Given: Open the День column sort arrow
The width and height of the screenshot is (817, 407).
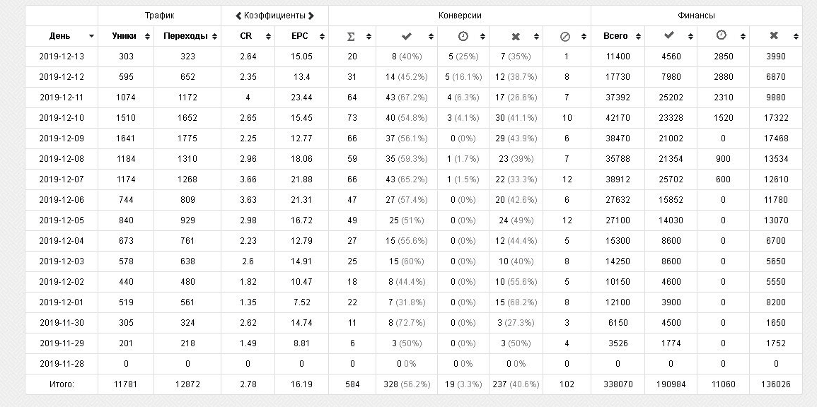Looking at the screenshot, I should coord(91,37).
